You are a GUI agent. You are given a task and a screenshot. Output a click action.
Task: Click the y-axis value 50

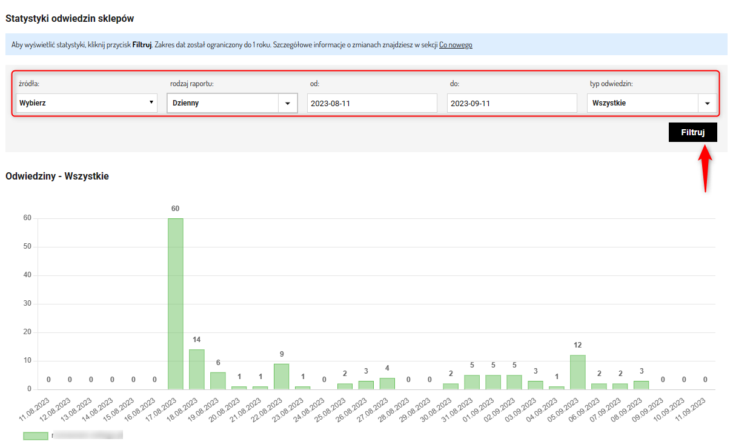point(27,247)
